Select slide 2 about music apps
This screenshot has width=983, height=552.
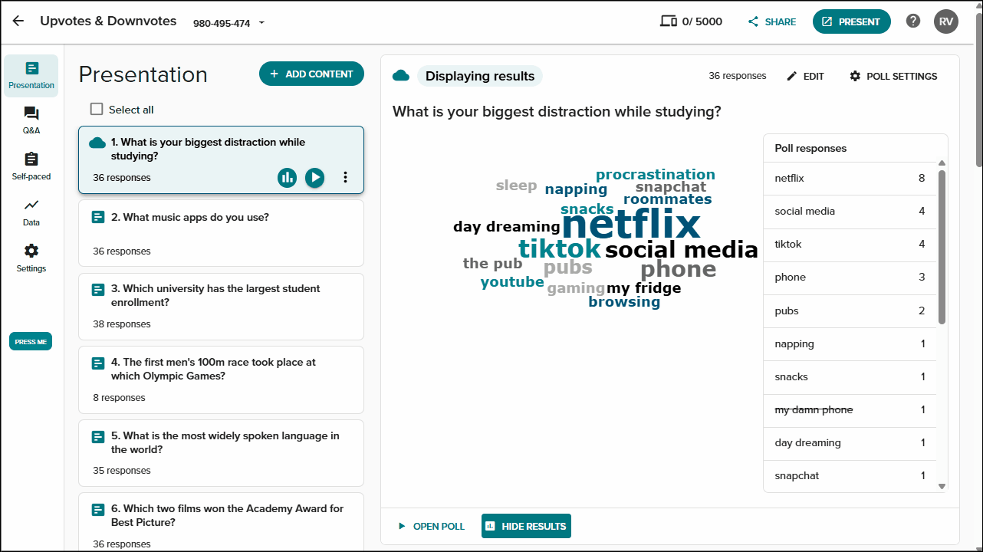[x=221, y=233]
